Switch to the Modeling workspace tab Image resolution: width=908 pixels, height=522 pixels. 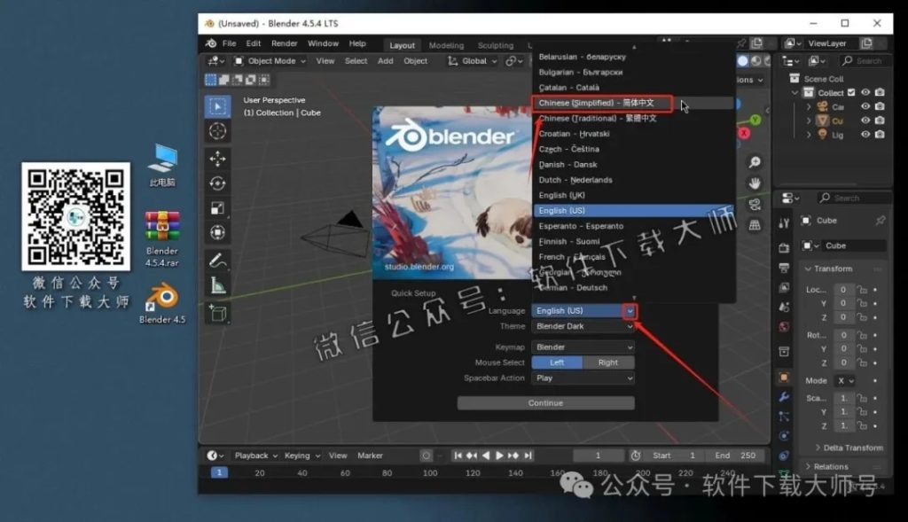point(446,44)
